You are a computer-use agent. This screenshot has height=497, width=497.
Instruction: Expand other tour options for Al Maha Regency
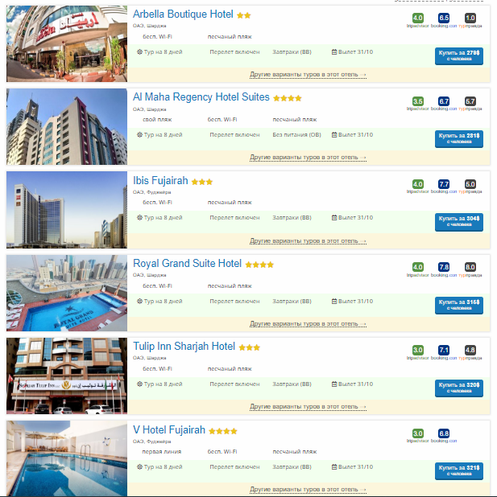pyautogui.click(x=308, y=158)
